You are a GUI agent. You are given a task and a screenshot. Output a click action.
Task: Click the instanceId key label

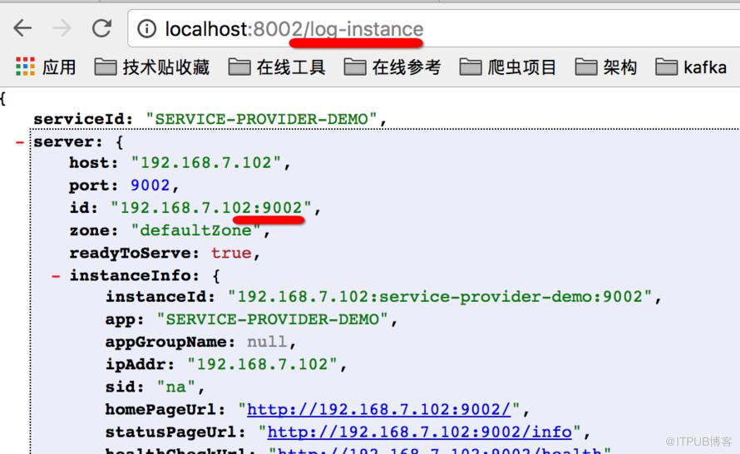(x=160, y=297)
